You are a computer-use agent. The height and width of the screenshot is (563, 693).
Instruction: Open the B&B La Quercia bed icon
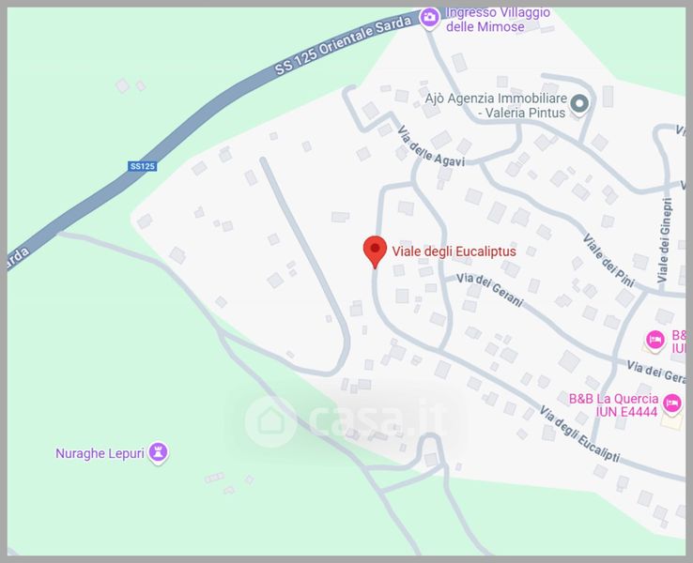(x=671, y=404)
